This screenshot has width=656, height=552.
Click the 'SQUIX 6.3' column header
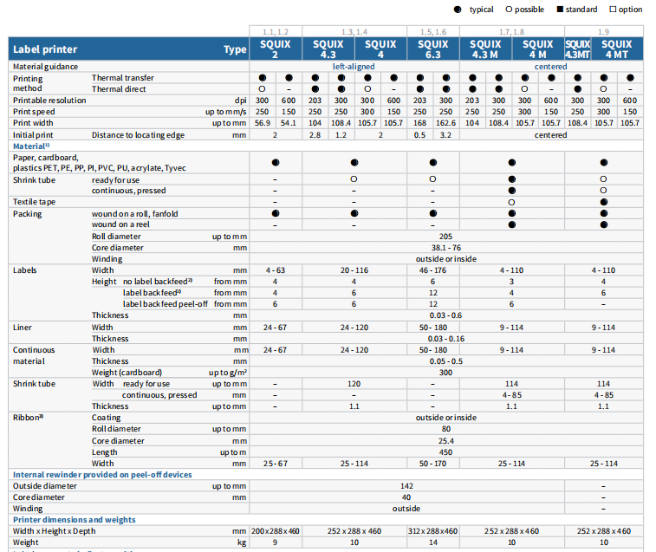(x=433, y=49)
